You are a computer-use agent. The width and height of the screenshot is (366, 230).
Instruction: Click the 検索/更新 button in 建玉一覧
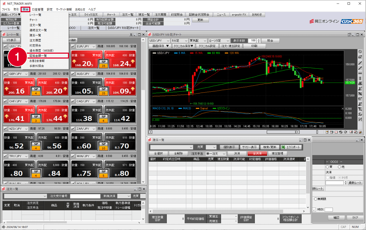pyautogui.click(x=269, y=147)
